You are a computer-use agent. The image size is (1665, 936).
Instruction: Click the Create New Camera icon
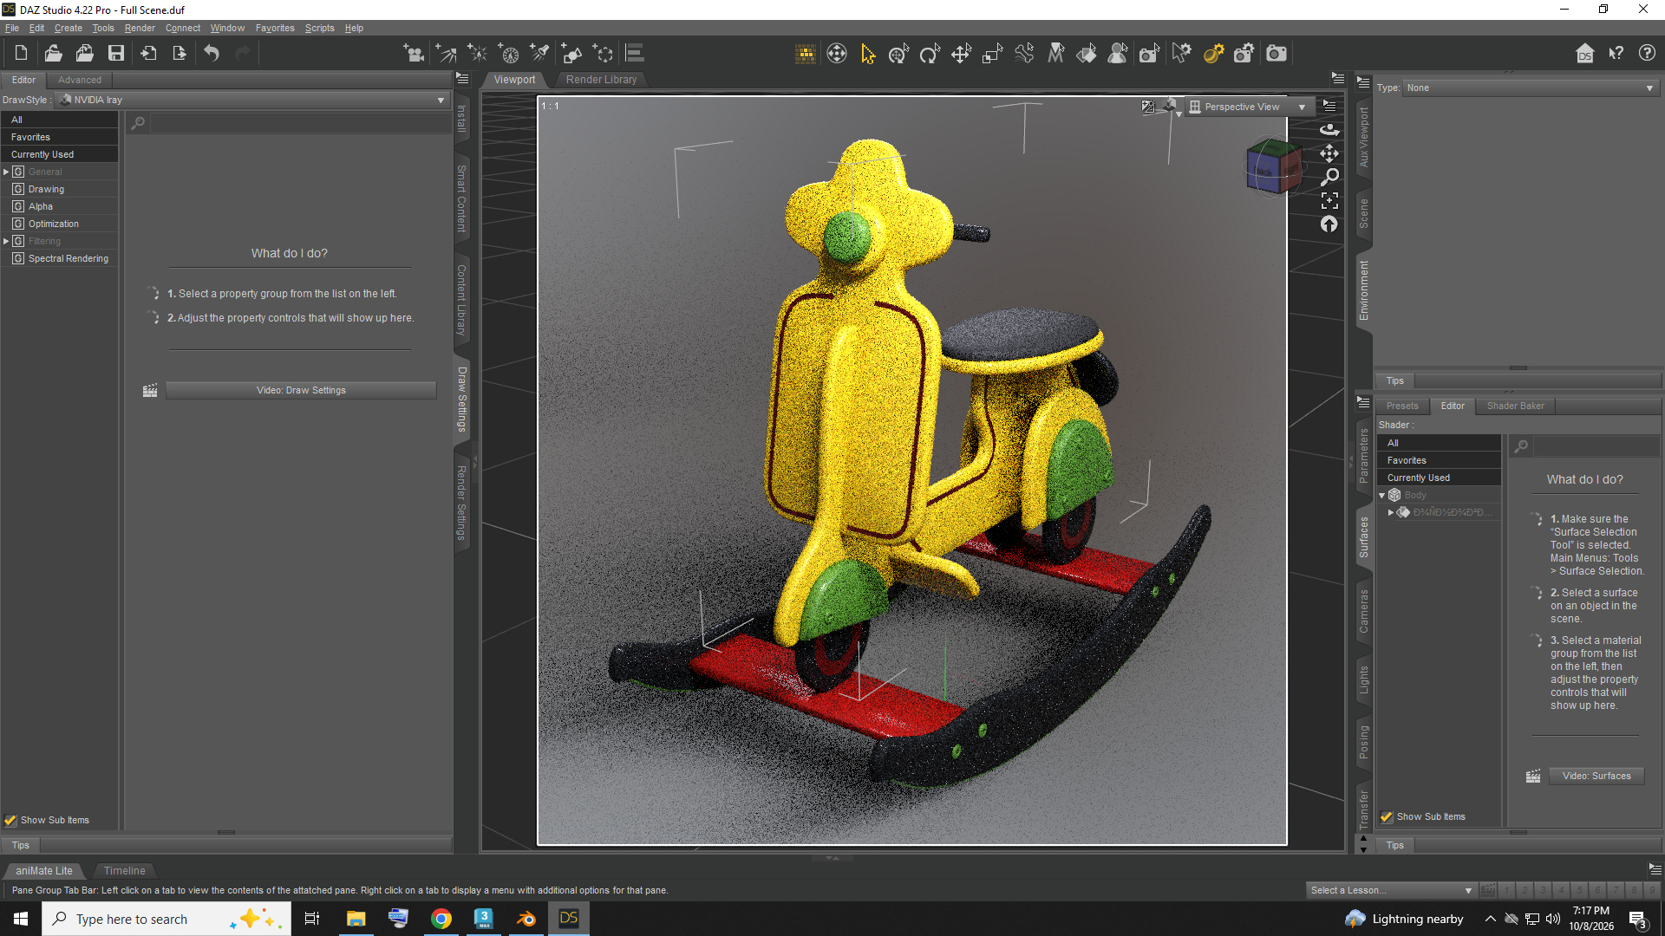pyautogui.click(x=415, y=54)
